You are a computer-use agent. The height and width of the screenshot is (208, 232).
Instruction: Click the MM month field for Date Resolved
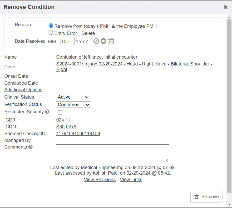coord(53,42)
